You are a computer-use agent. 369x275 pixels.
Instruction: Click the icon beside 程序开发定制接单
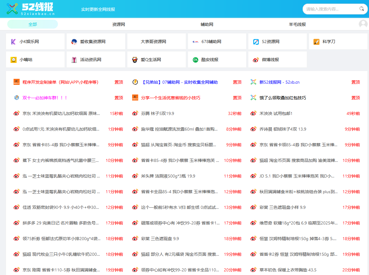pos(16,82)
